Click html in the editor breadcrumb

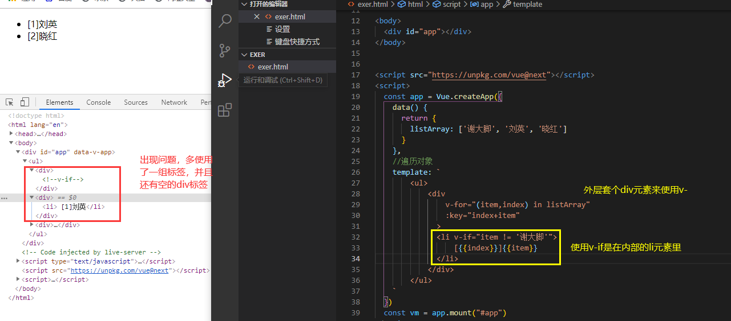[x=415, y=4]
